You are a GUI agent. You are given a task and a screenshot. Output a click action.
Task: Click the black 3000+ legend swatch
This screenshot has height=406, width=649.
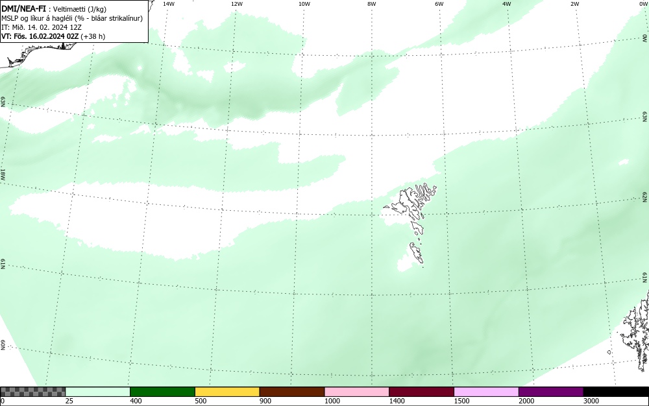(616, 392)
